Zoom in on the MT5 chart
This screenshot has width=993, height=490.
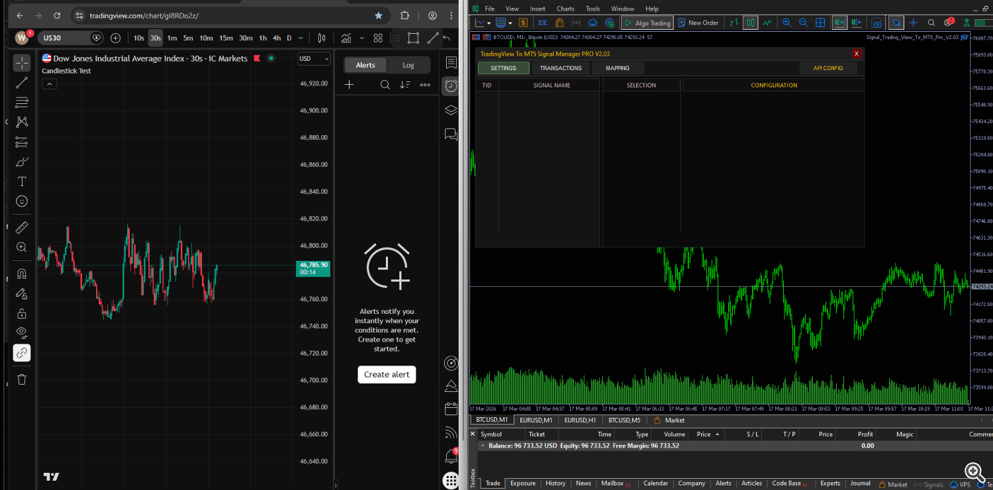[786, 23]
